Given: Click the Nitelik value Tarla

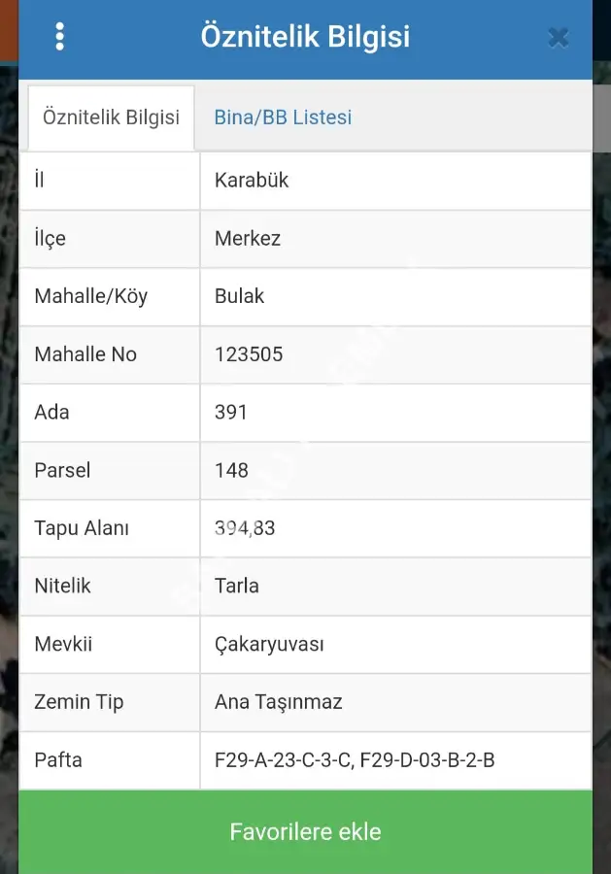Looking at the screenshot, I should pyautogui.click(x=236, y=586).
